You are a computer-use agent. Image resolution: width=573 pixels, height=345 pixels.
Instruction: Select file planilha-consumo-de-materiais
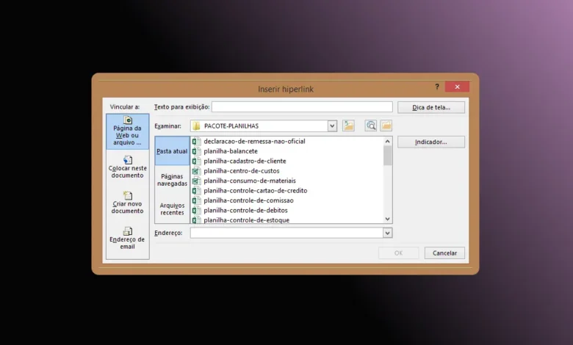click(x=250, y=181)
